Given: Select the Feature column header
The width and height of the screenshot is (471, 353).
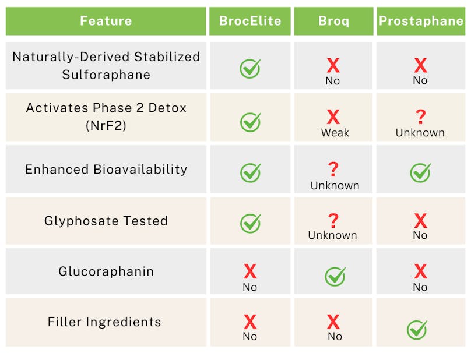Looking at the screenshot, I should point(106,22).
